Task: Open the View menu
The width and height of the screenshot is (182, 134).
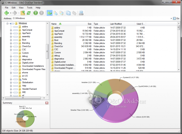Action: click(21, 8)
